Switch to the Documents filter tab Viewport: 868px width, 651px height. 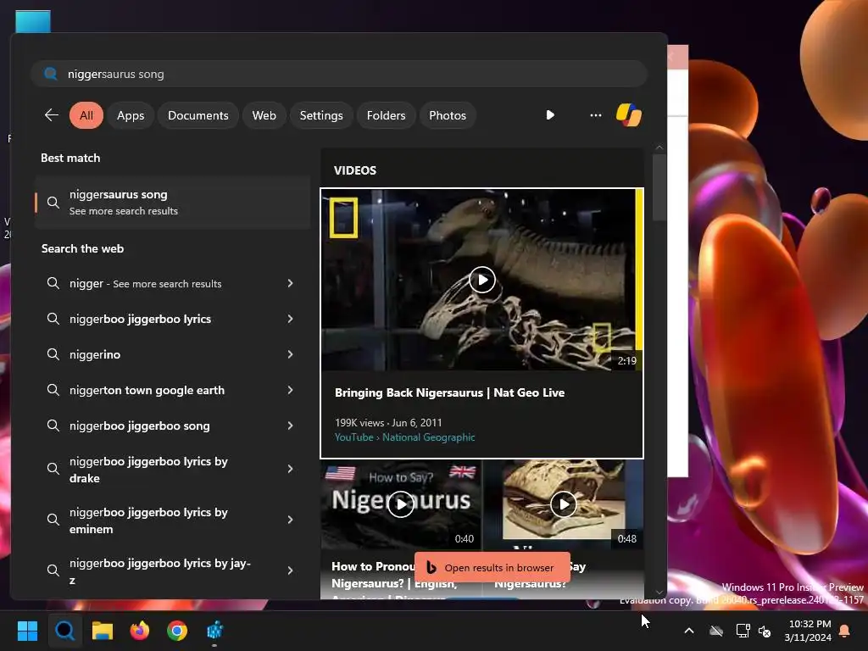tap(198, 115)
